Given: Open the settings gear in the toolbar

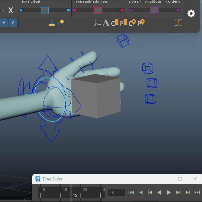Looking at the screenshot, I should (191, 13).
